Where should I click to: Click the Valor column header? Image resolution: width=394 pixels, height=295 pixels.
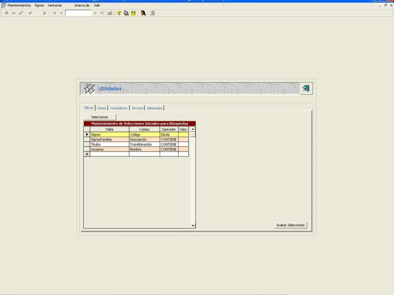coord(183,129)
